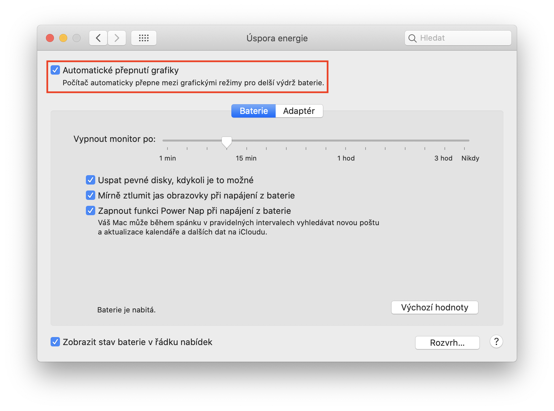
Task: Close the window with red button
Action: (50, 38)
